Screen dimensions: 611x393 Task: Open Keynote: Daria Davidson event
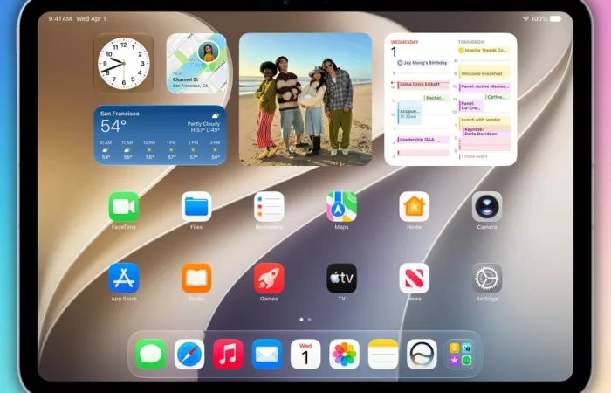pyautogui.click(x=486, y=131)
